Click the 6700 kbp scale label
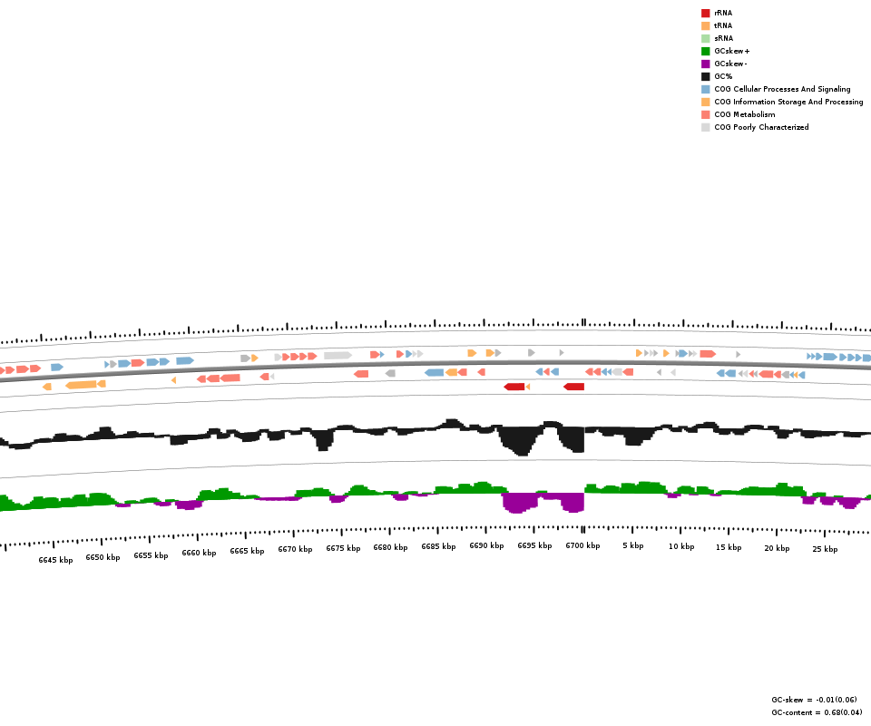The image size is (871, 726). tap(582, 545)
